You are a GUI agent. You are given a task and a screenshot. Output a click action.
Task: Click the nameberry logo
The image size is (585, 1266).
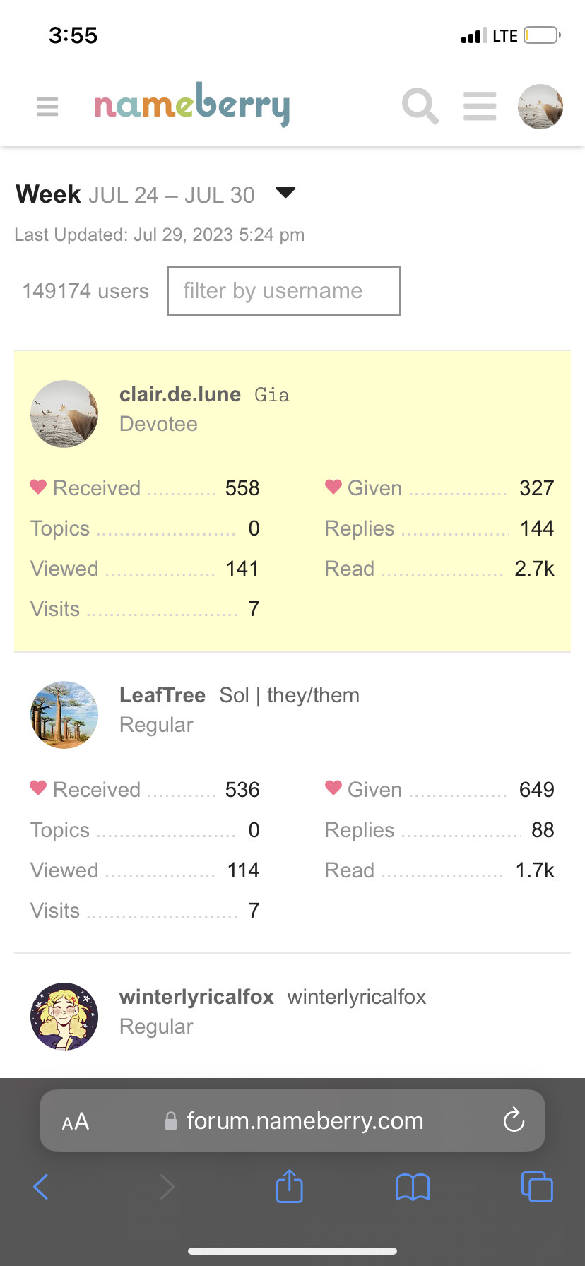[192, 105]
